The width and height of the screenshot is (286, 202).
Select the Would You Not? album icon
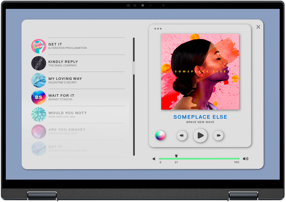click(39, 115)
